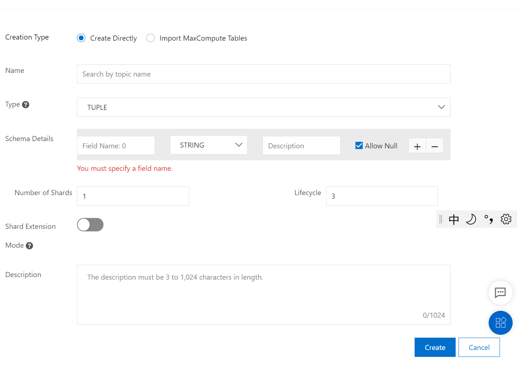Click the Shard Extension Mode help icon
Image resolution: width=517 pixels, height=383 pixels.
coord(29,246)
